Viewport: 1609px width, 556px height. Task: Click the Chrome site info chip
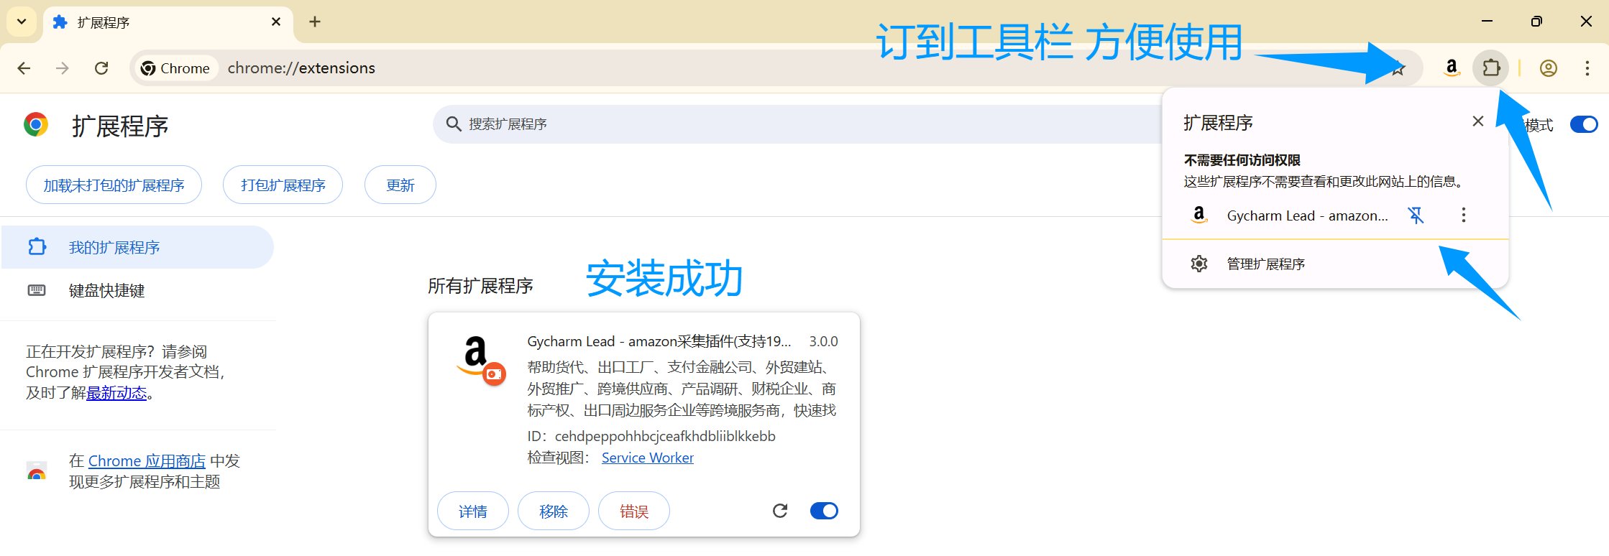pyautogui.click(x=176, y=68)
